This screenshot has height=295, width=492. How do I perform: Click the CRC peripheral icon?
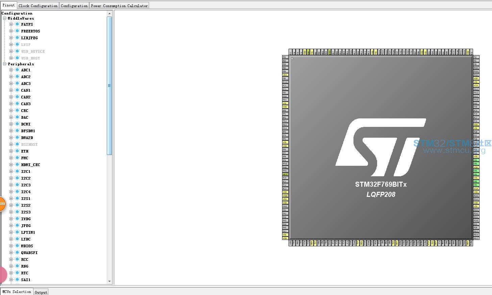pos(17,111)
